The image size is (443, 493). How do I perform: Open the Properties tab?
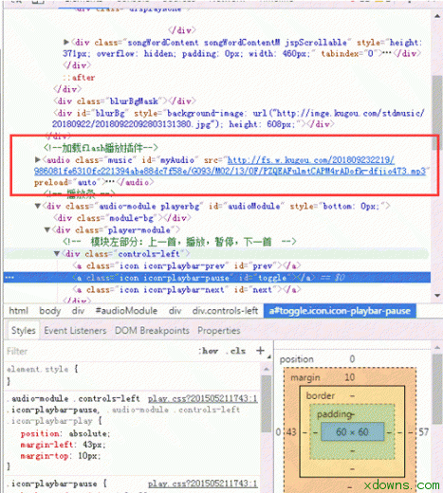(x=219, y=331)
